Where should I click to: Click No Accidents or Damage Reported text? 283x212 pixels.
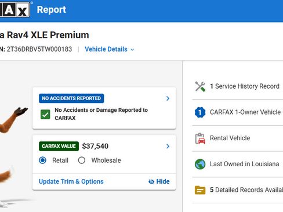click(x=101, y=114)
